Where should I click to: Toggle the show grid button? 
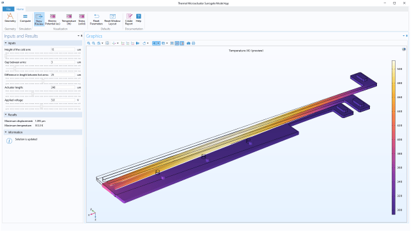(x=172, y=43)
